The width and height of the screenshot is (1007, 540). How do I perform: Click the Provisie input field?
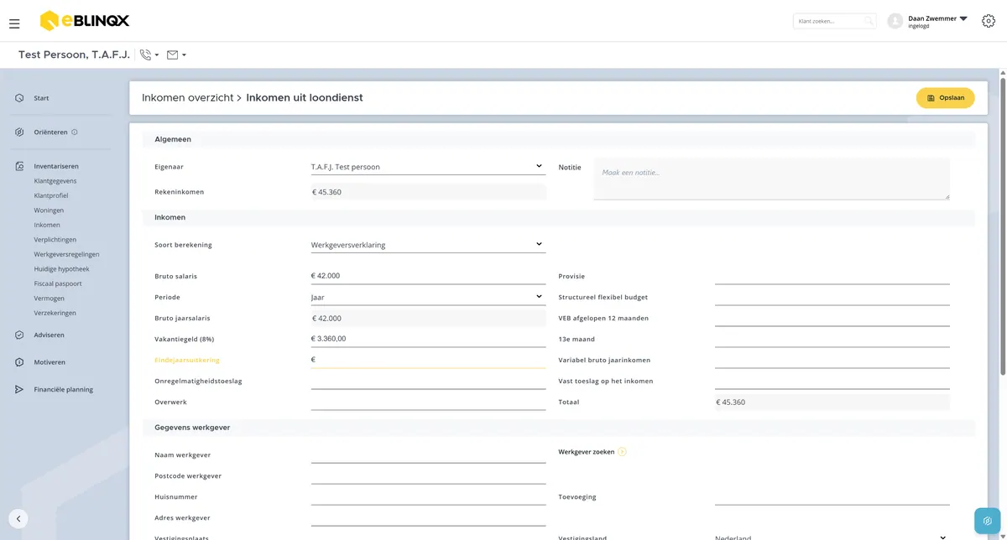tap(832, 276)
